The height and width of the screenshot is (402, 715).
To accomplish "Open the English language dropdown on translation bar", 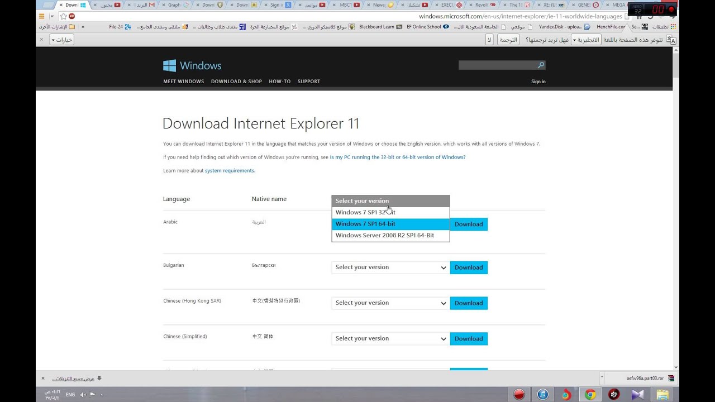I will [586, 40].
